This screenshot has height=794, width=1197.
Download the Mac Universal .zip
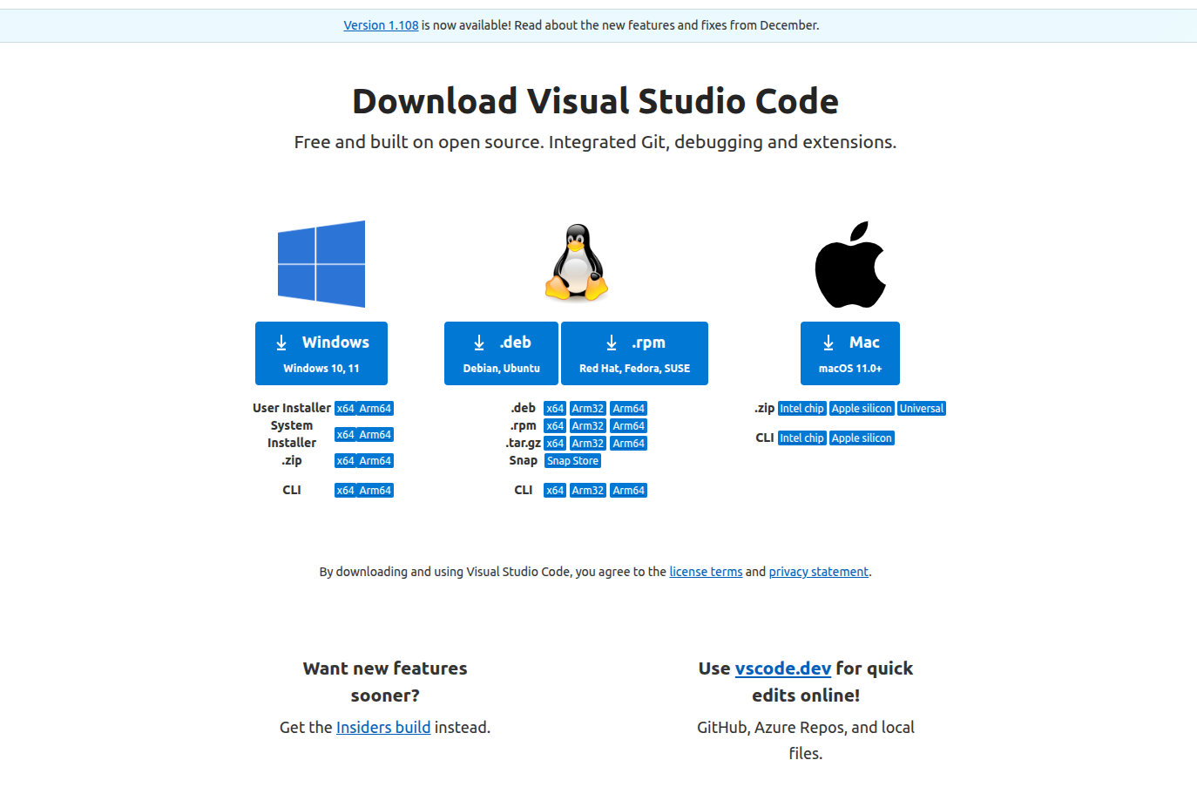coord(921,408)
